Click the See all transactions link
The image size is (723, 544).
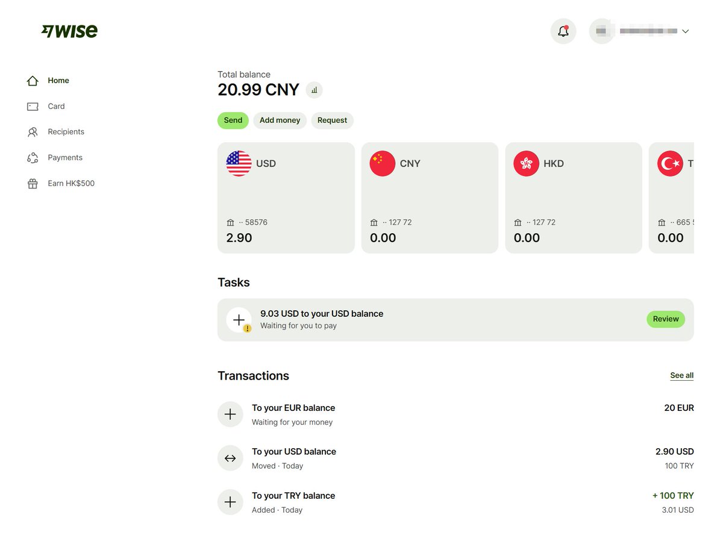pos(682,375)
